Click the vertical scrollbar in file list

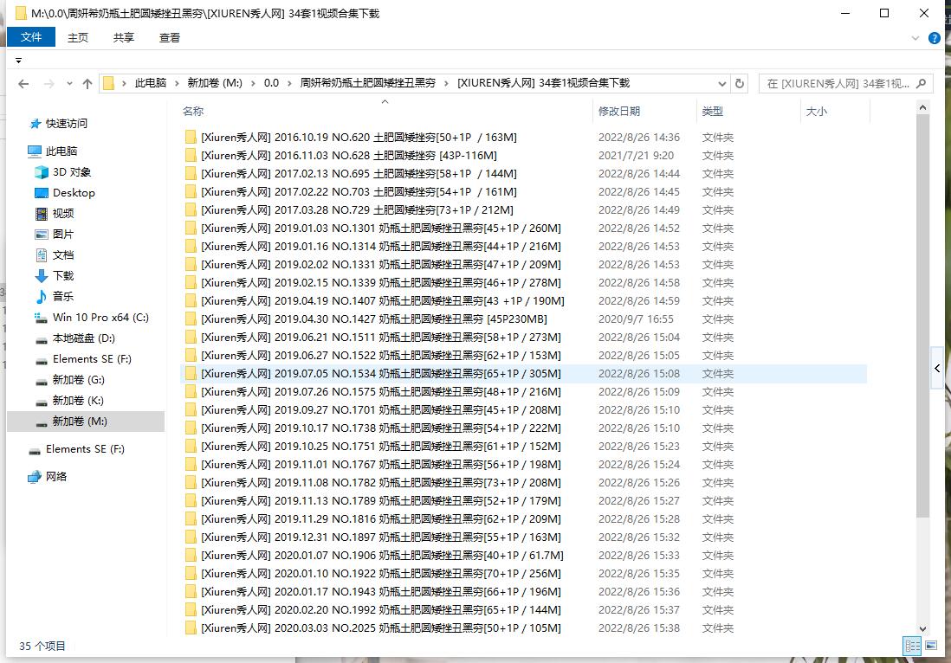tap(922, 260)
